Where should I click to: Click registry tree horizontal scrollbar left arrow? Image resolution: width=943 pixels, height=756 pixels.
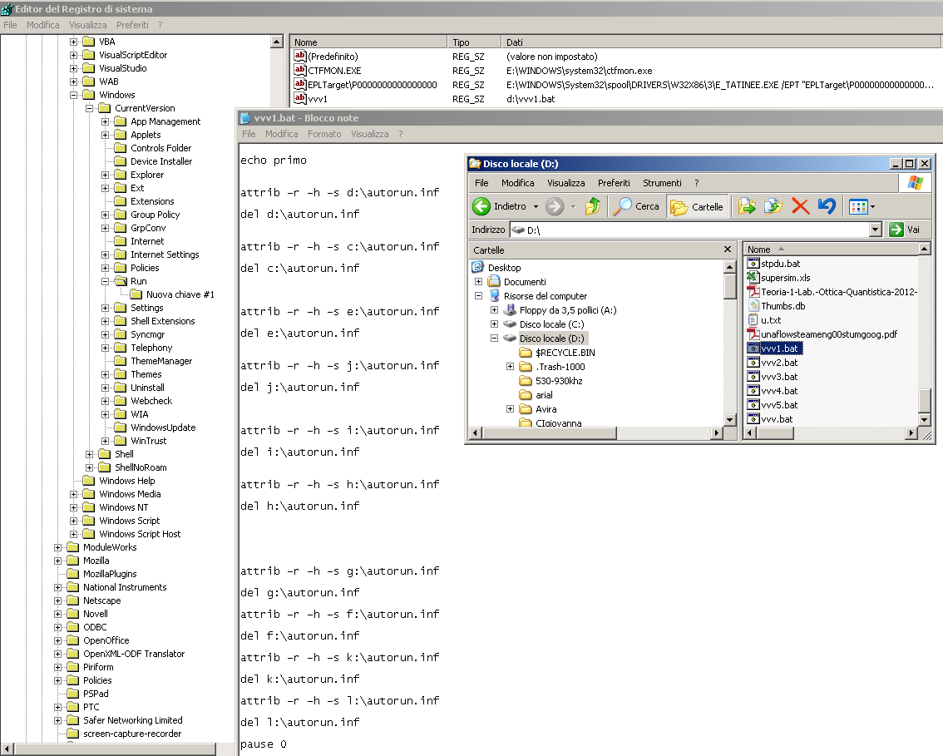click(x=7, y=749)
